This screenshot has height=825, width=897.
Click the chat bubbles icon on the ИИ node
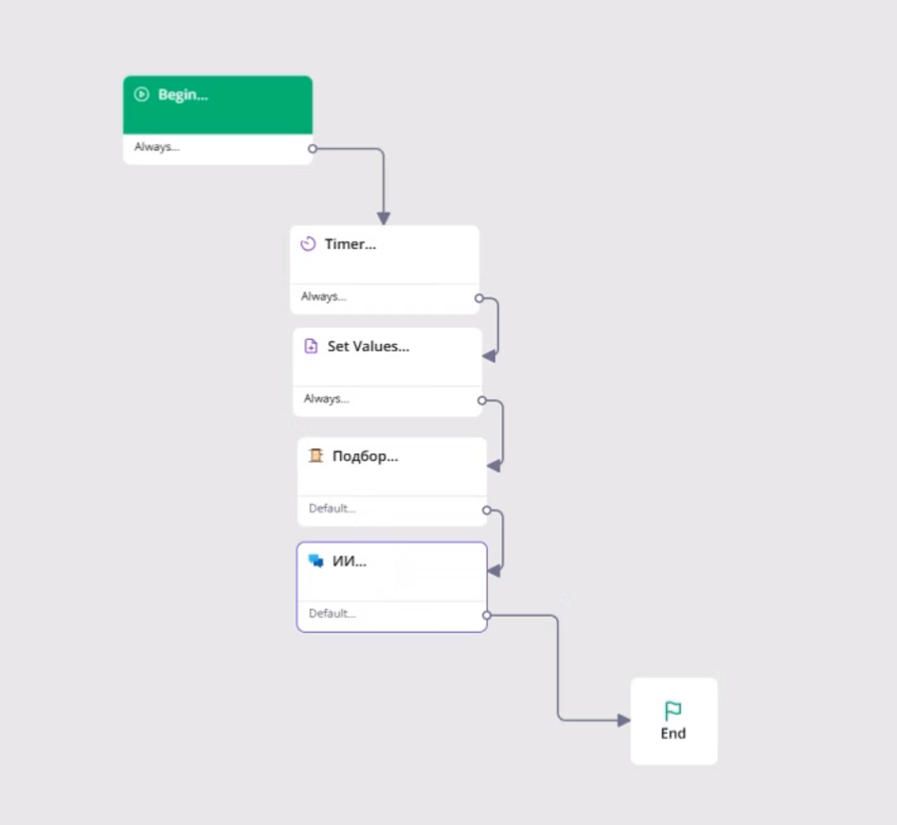coord(314,560)
